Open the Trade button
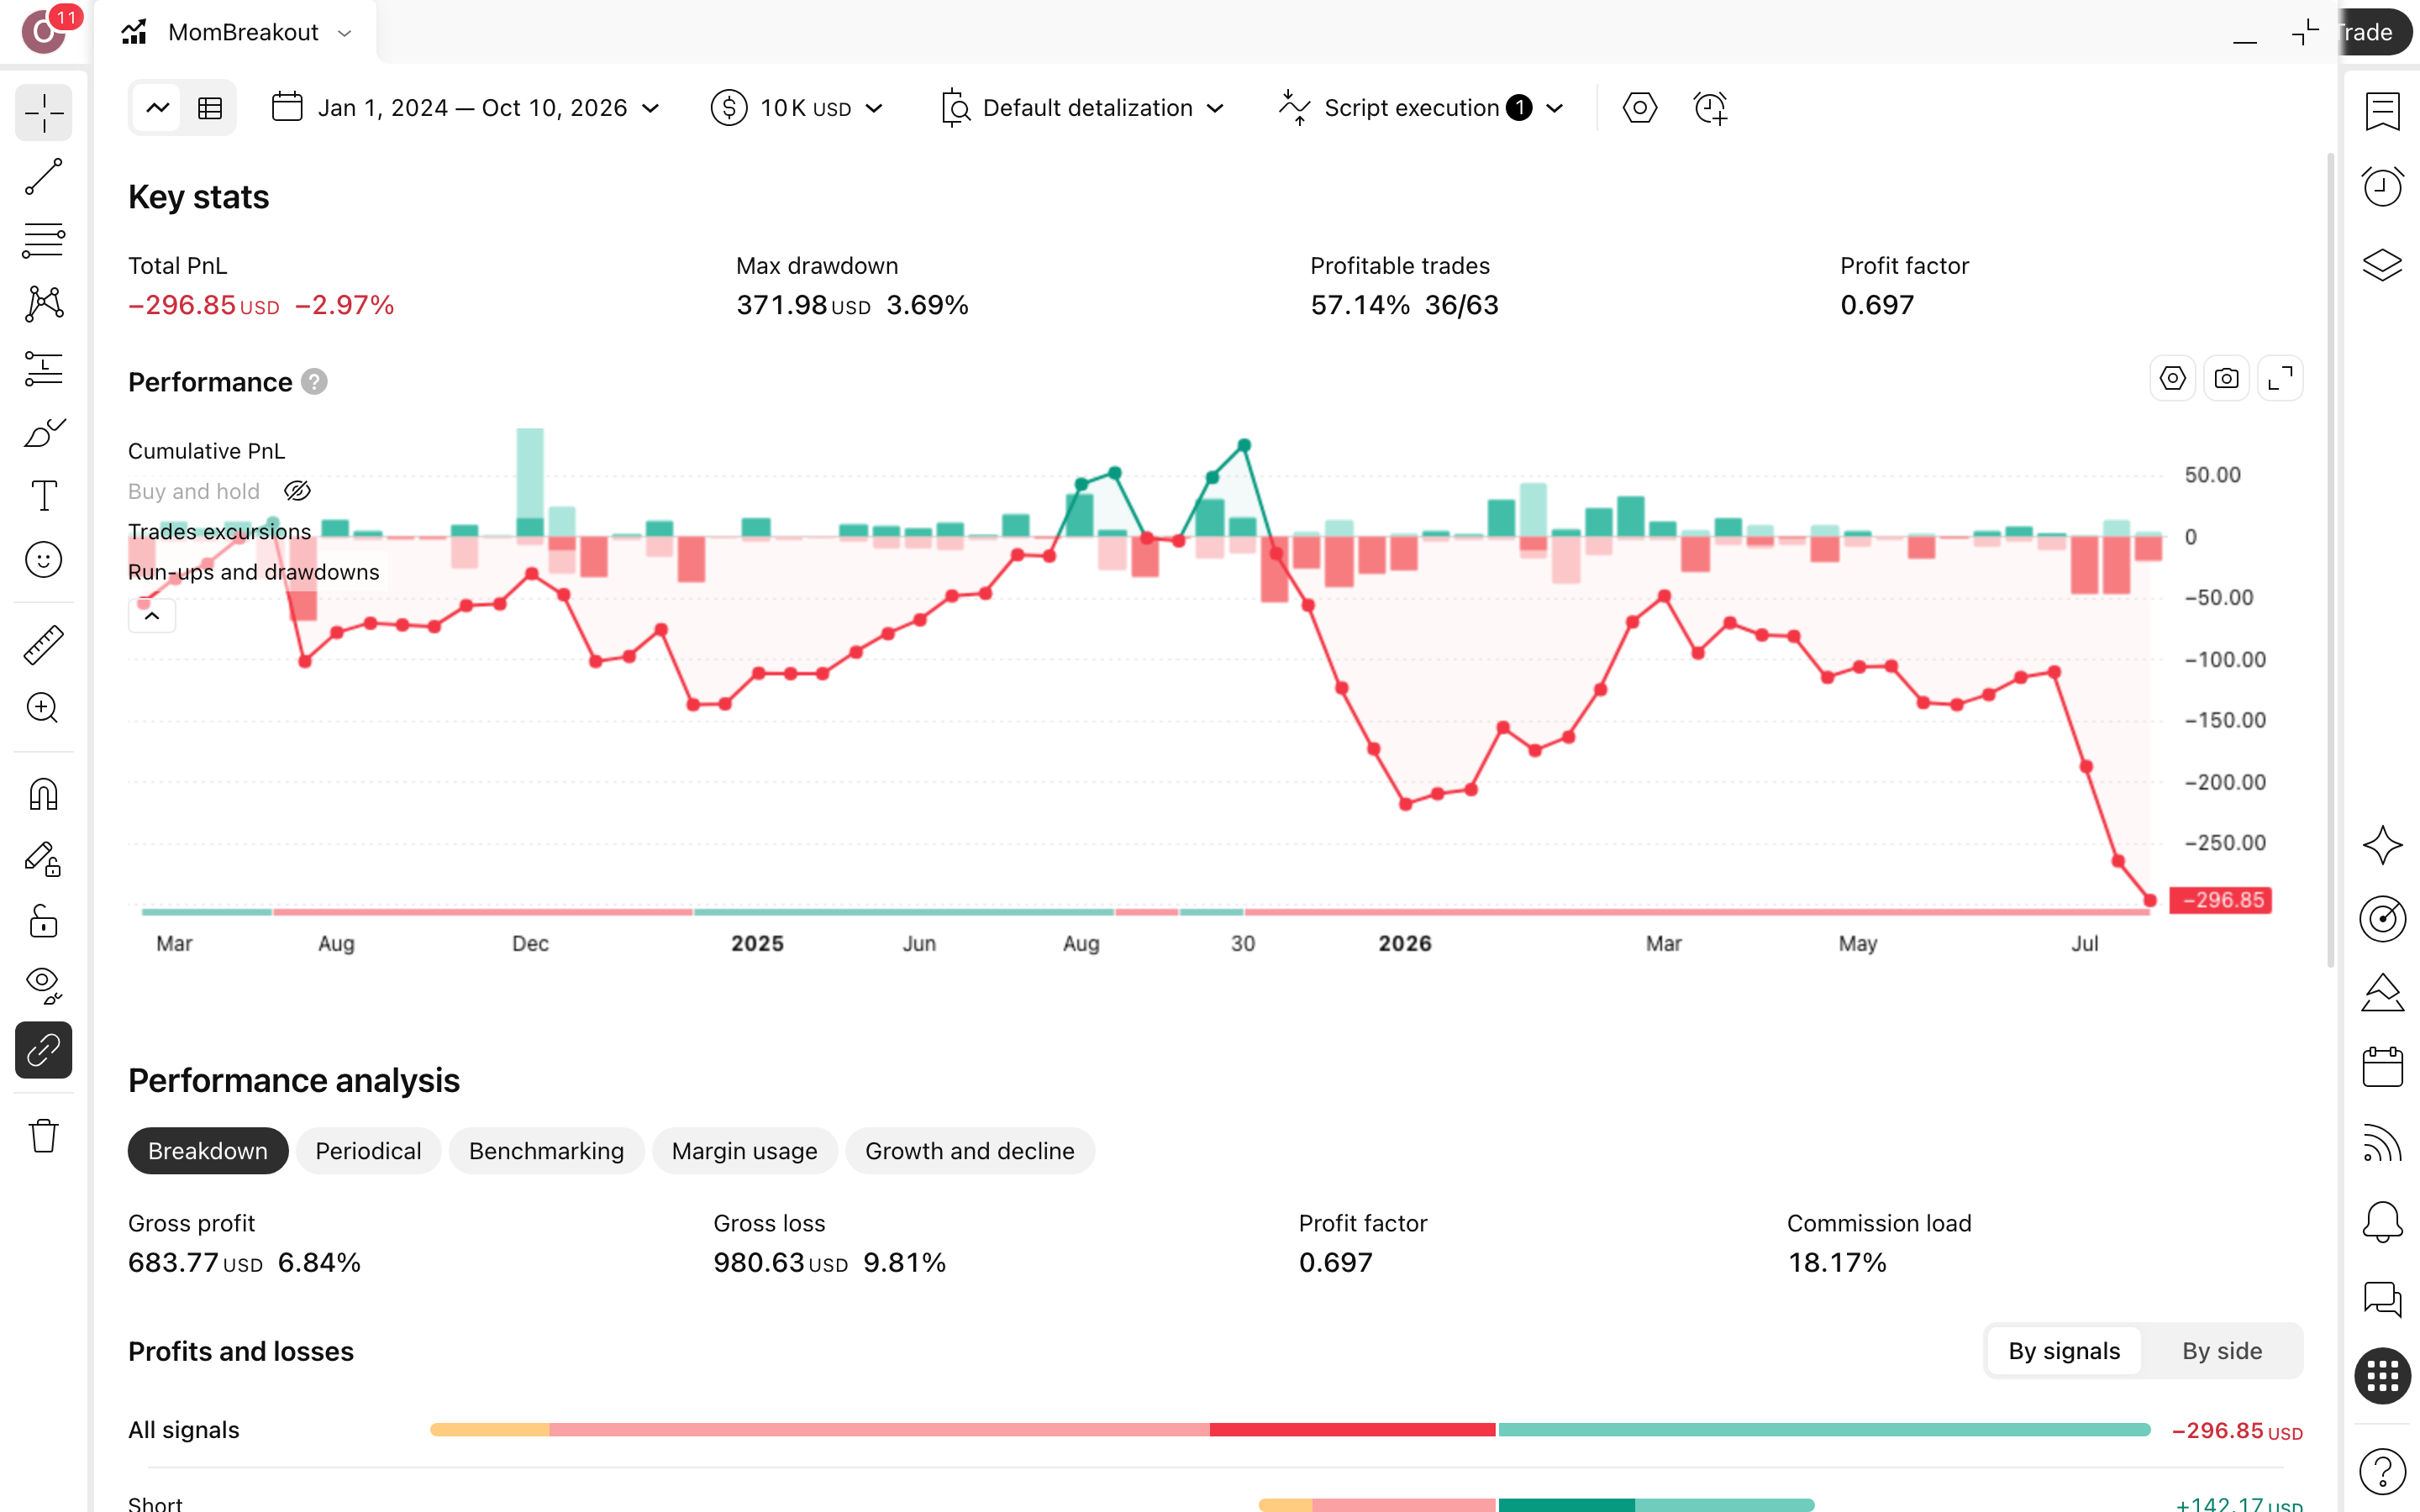This screenshot has height=1512, width=2420. pos(2376,32)
